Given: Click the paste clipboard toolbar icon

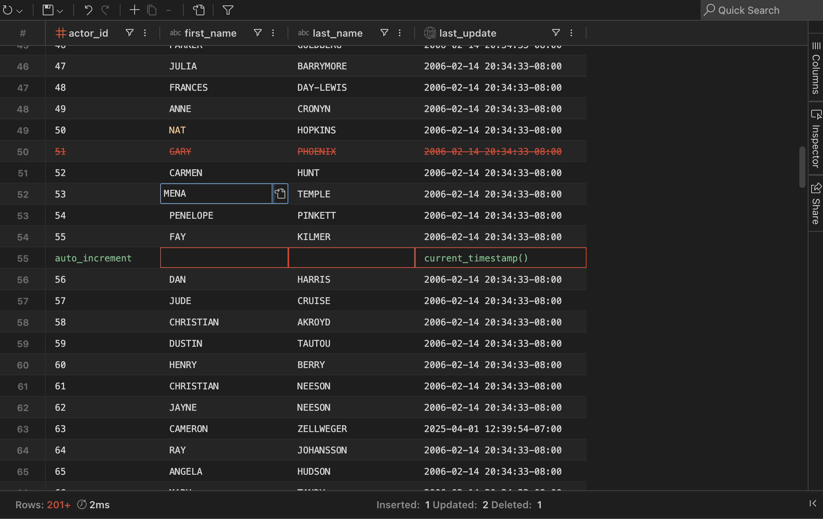Looking at the screenshot, I should [199, 10].
